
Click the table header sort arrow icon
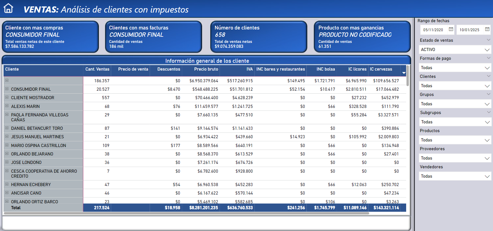[x=404, y=73]
